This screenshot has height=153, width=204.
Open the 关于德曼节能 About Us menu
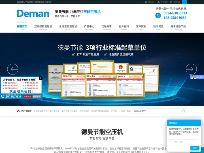[178, 27]
